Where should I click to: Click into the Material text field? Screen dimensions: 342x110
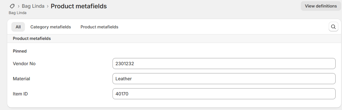[x=224, y=79]
